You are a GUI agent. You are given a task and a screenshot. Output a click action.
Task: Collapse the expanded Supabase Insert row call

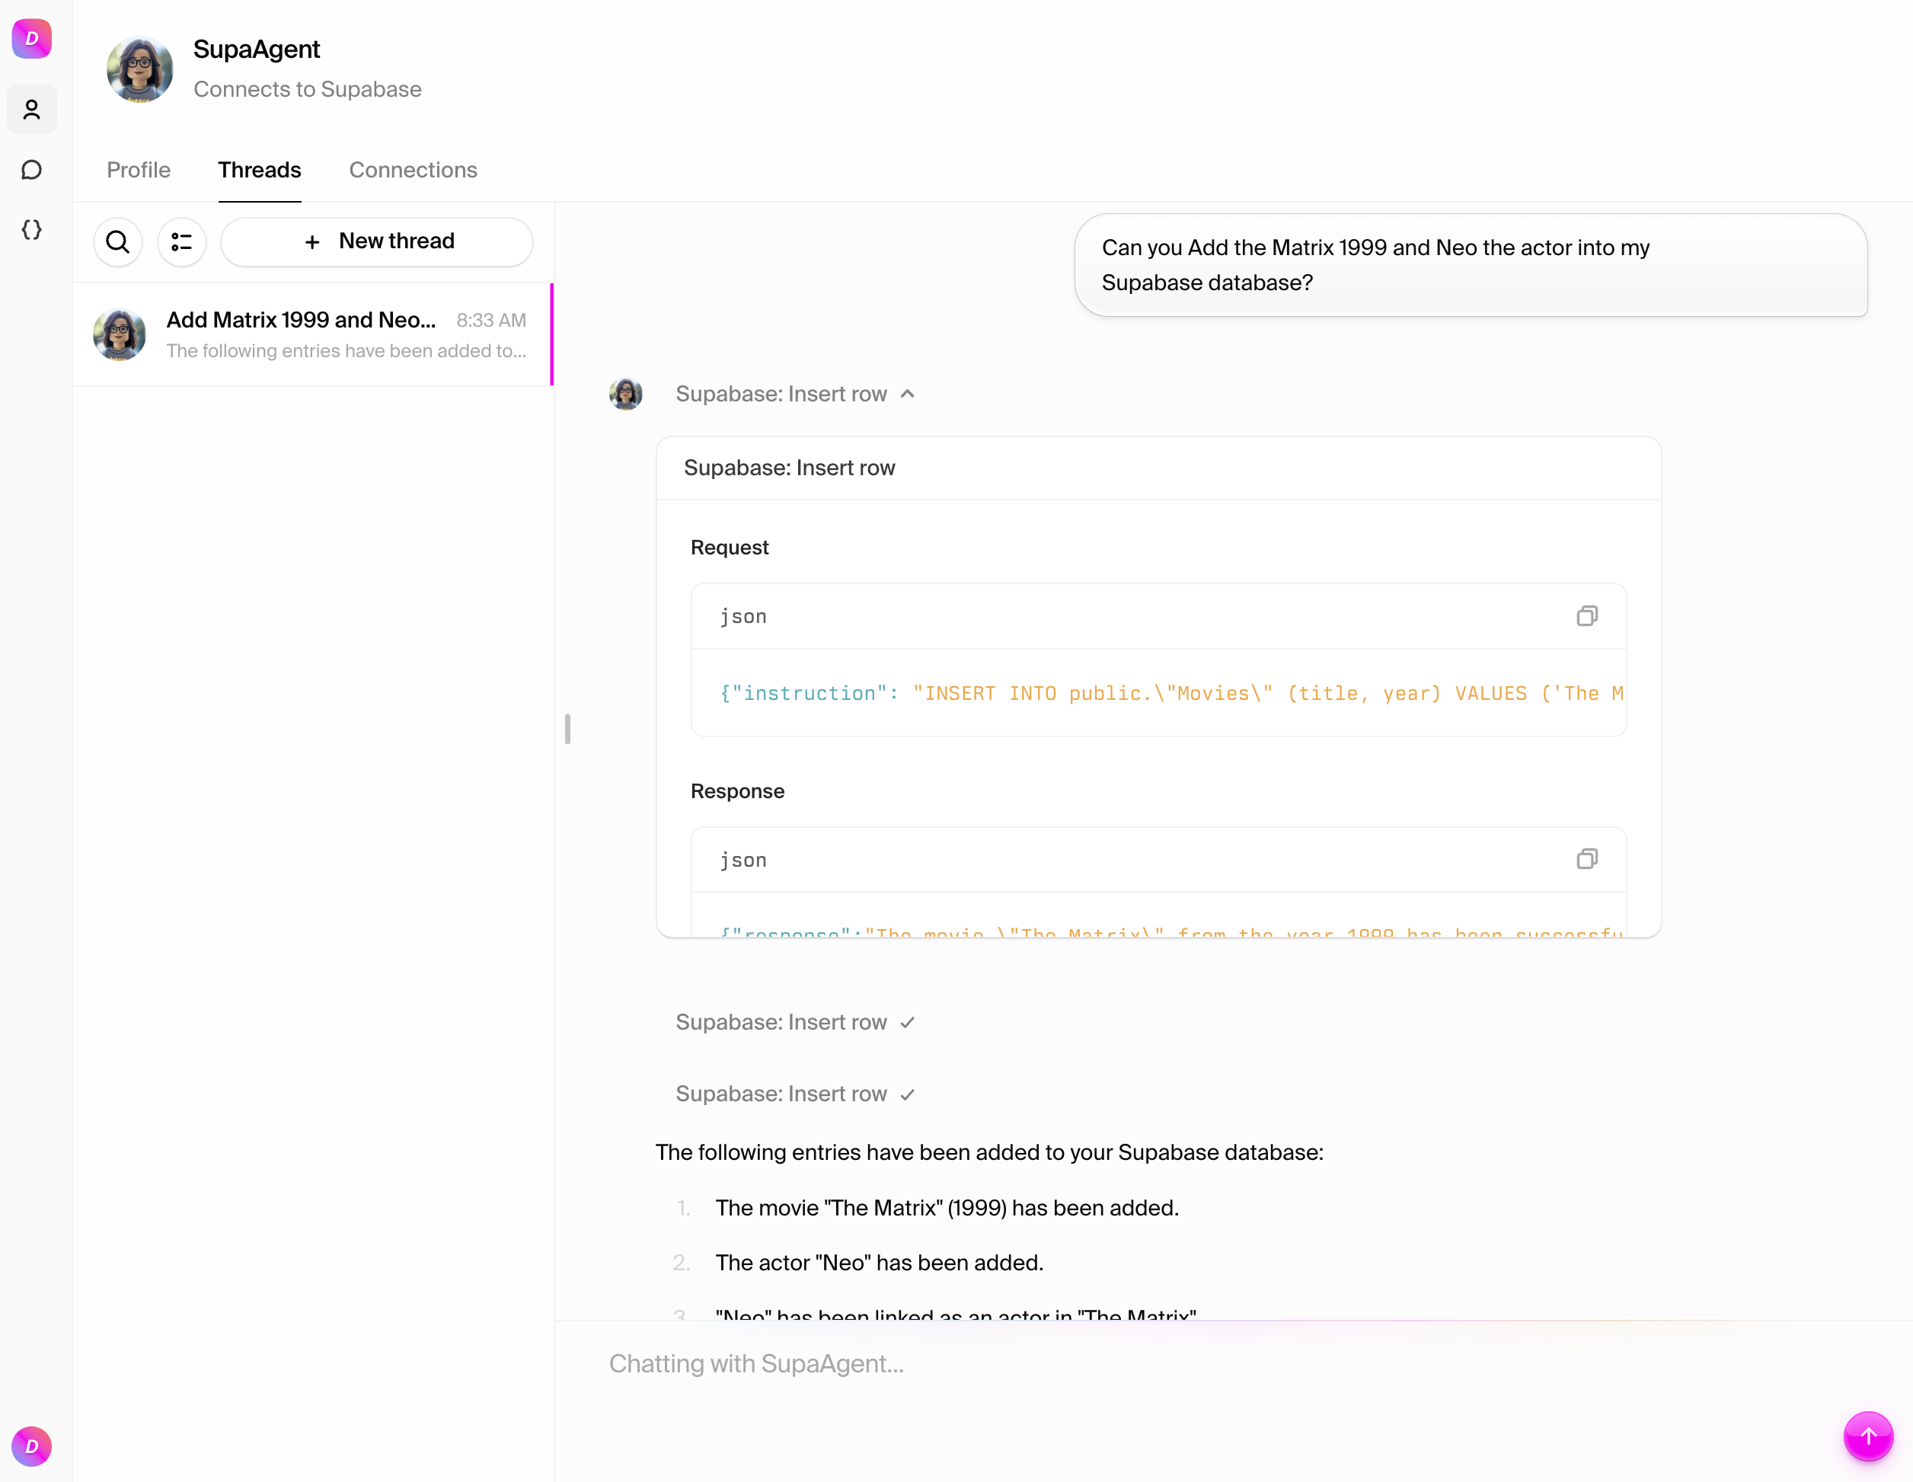coord(794,394)
